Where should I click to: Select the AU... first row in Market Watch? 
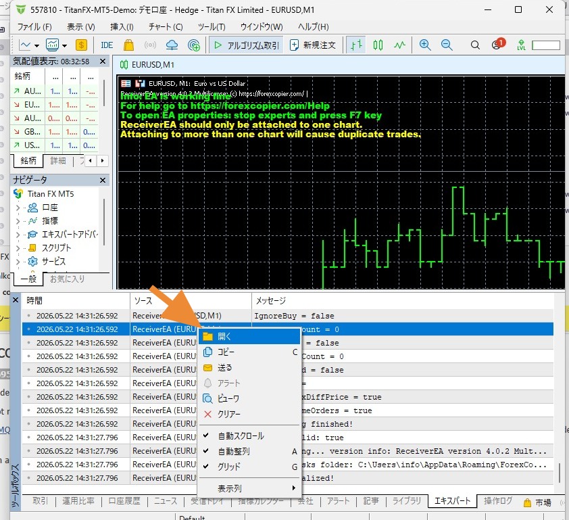pyautogui.click(x=55, y=91)
